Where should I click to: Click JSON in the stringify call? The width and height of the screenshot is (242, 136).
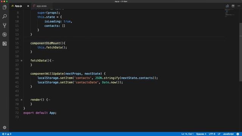pyautogui.click(x=98, y=78)
